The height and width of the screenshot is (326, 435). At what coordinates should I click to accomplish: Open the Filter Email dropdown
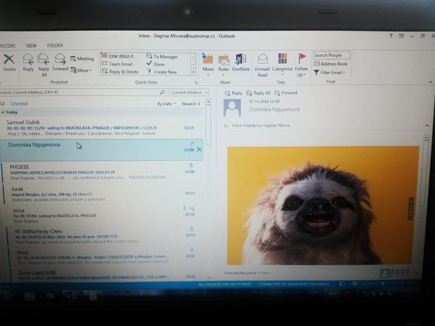329,72
